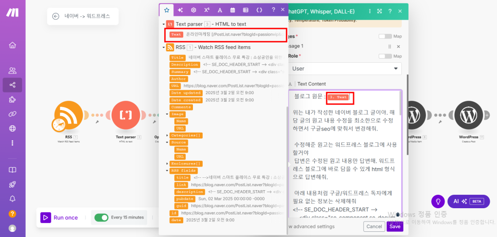The width and height of the screenshot is (497, 237).
Task: Open What's new via the rocket sidebar icon
Action: (x=12, y=185)
